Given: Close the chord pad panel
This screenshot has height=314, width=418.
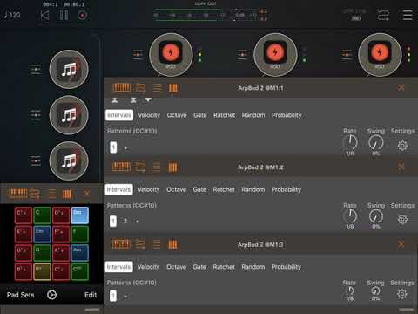Looking at the screenshot, I should pos(87,194).
